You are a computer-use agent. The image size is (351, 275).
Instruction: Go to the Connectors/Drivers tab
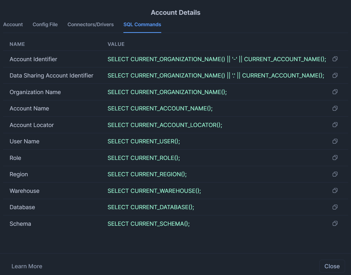click(90, 24)
